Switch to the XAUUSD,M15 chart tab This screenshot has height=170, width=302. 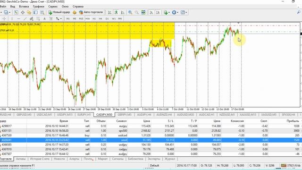(x=248, y=114)
